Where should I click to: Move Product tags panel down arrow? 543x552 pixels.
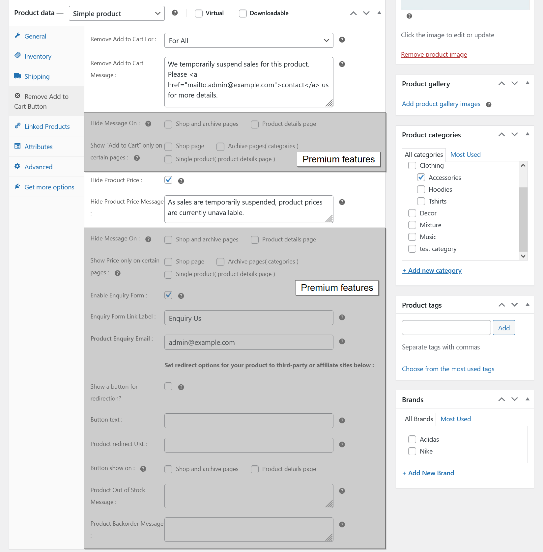(514, 305)
